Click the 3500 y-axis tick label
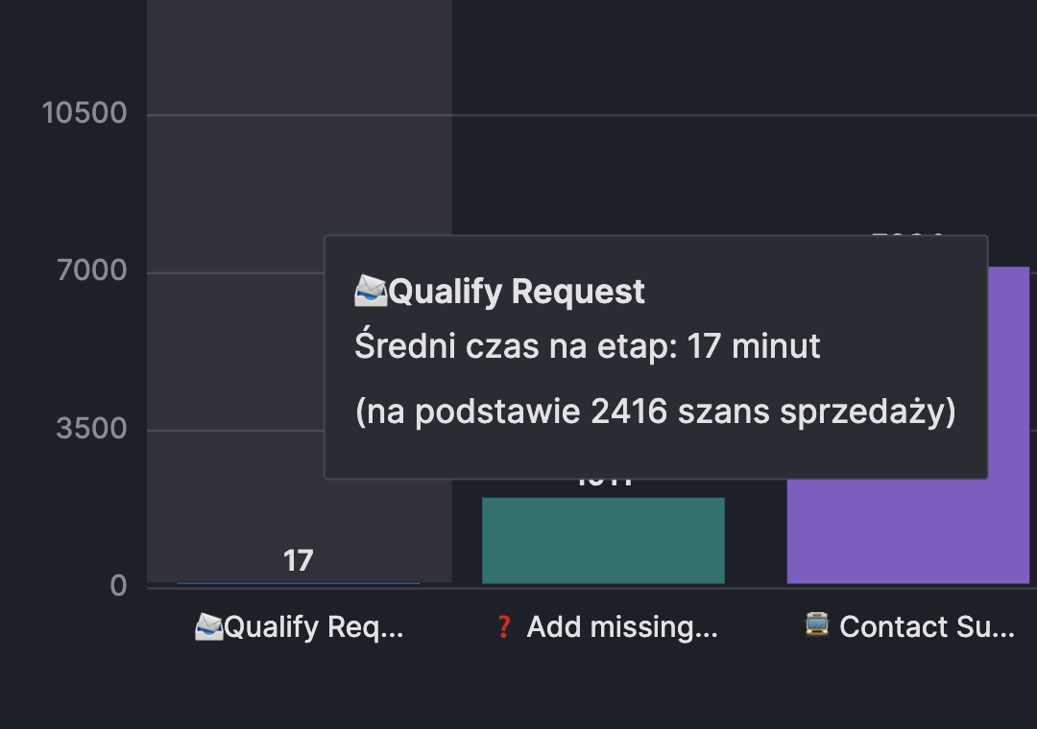 tap(92, 429)
